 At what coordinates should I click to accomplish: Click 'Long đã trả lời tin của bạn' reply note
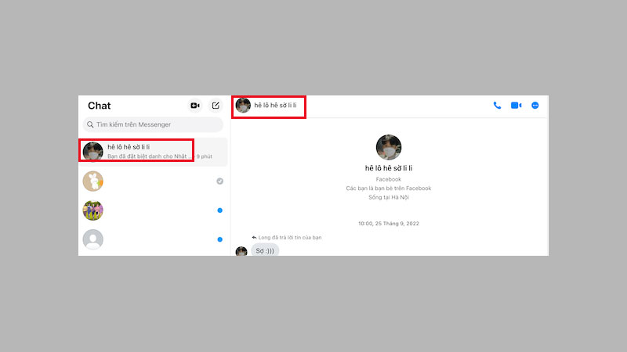point(290,238)
